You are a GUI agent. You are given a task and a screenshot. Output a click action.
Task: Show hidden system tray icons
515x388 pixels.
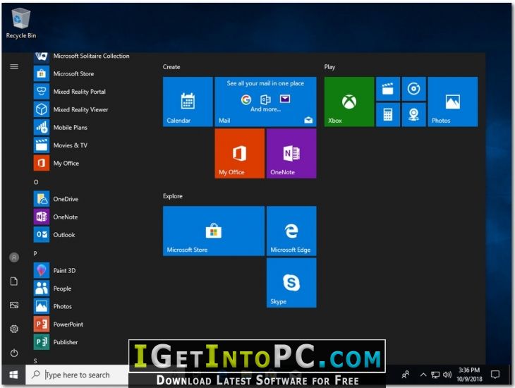(x=423, y=375)
